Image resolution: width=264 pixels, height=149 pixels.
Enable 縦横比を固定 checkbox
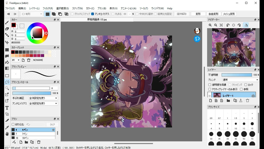pos(155,14)
